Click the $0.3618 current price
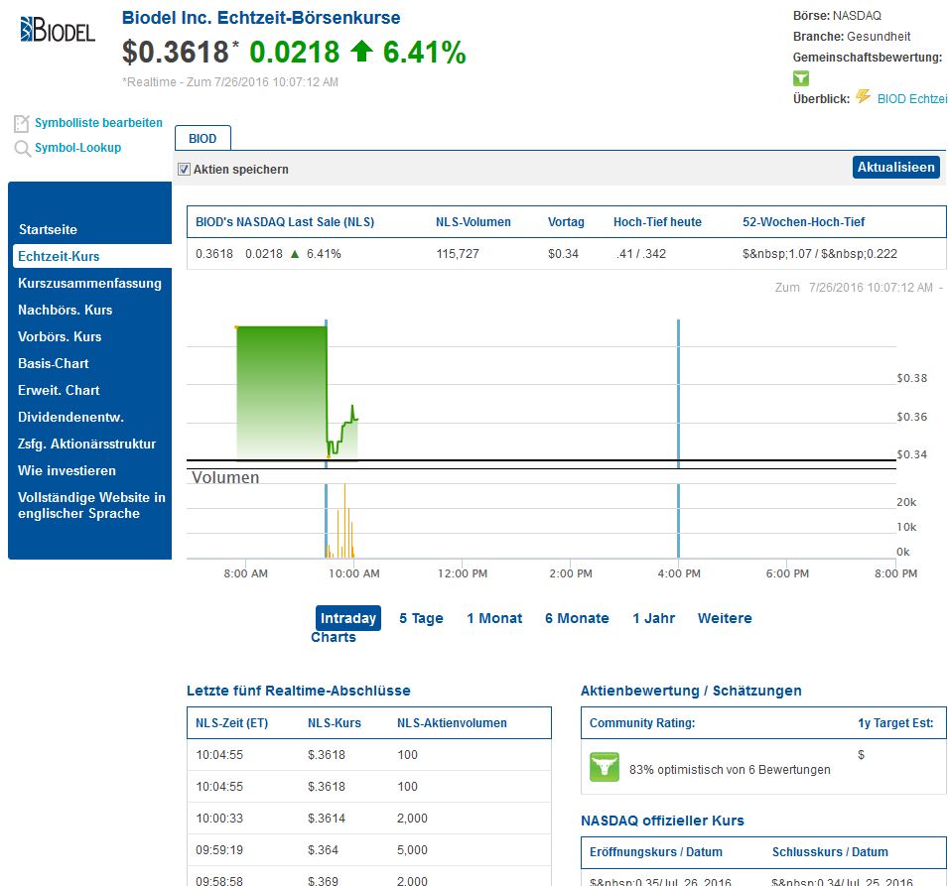 pyautogui.click(x=176, y=52)
